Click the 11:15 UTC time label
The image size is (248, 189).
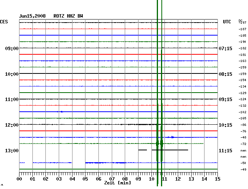[x=225, y=151]
